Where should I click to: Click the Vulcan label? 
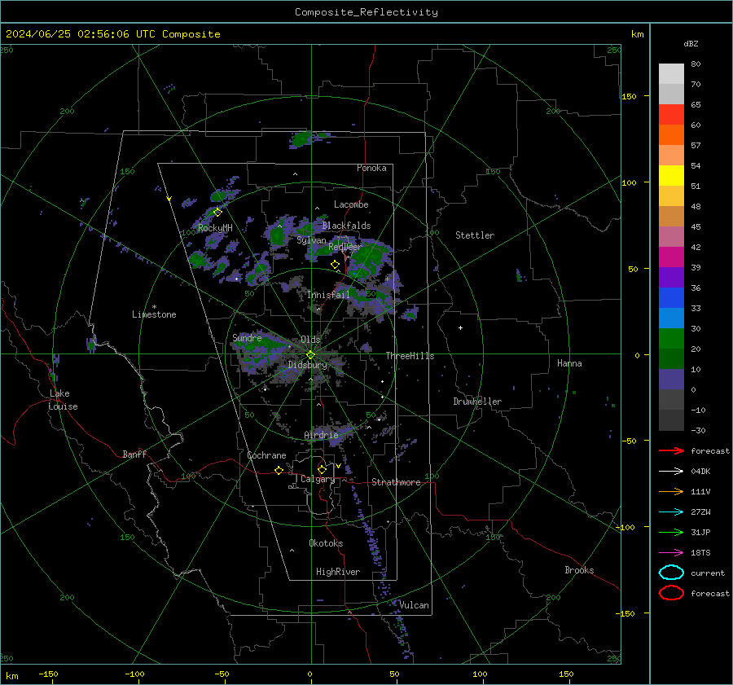(x=414, y=605)
